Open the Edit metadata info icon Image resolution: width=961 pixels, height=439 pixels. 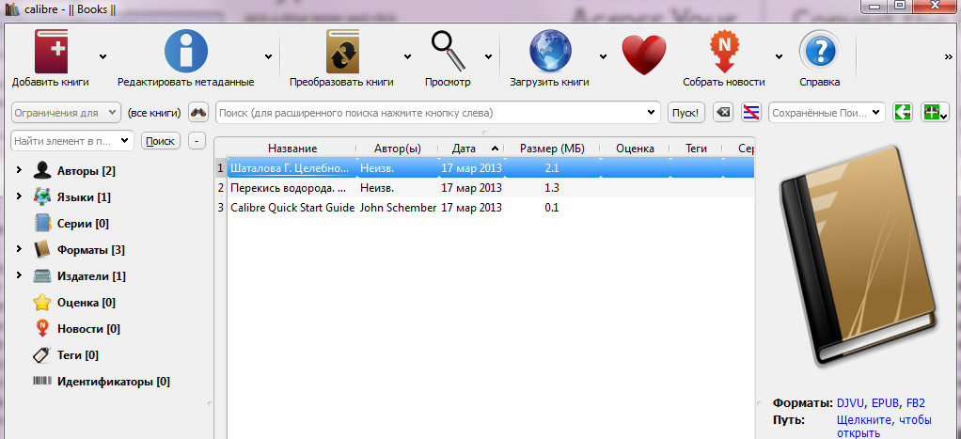point(185,52)
